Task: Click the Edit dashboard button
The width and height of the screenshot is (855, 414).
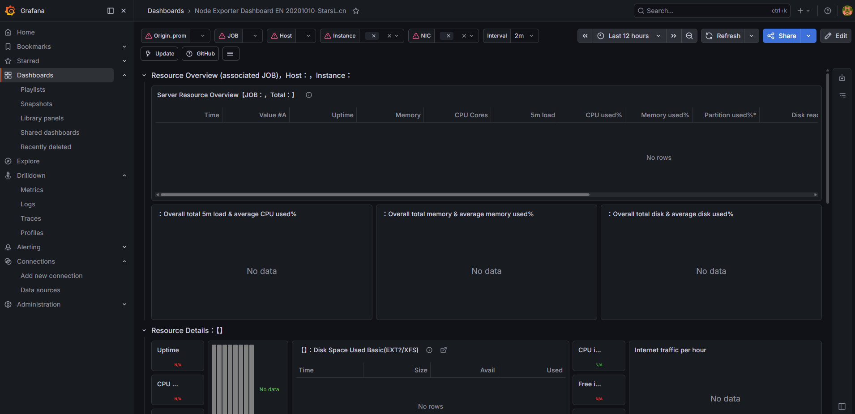Action: tap(836, 36)
